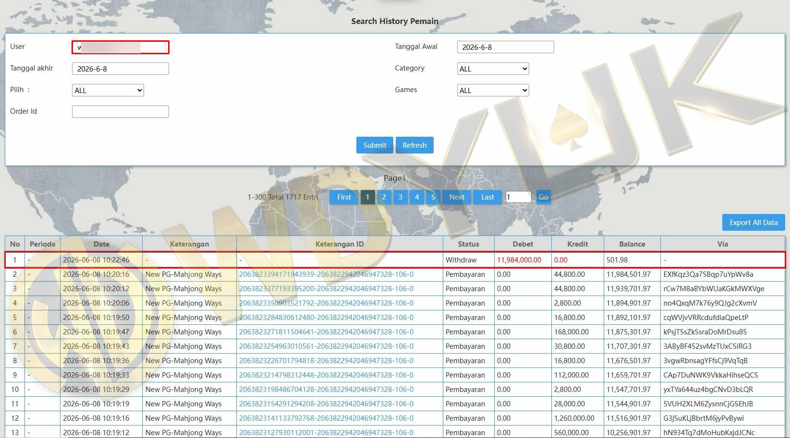
Task: Click the Keterangan column header
Action: pyautogui.click(x=189, y=244)
